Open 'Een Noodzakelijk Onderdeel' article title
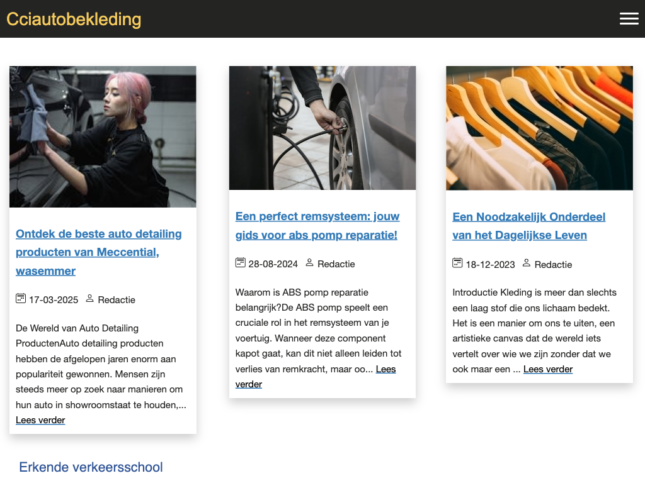Viewport: 645px width, 483px height. [x=528, y=226]
